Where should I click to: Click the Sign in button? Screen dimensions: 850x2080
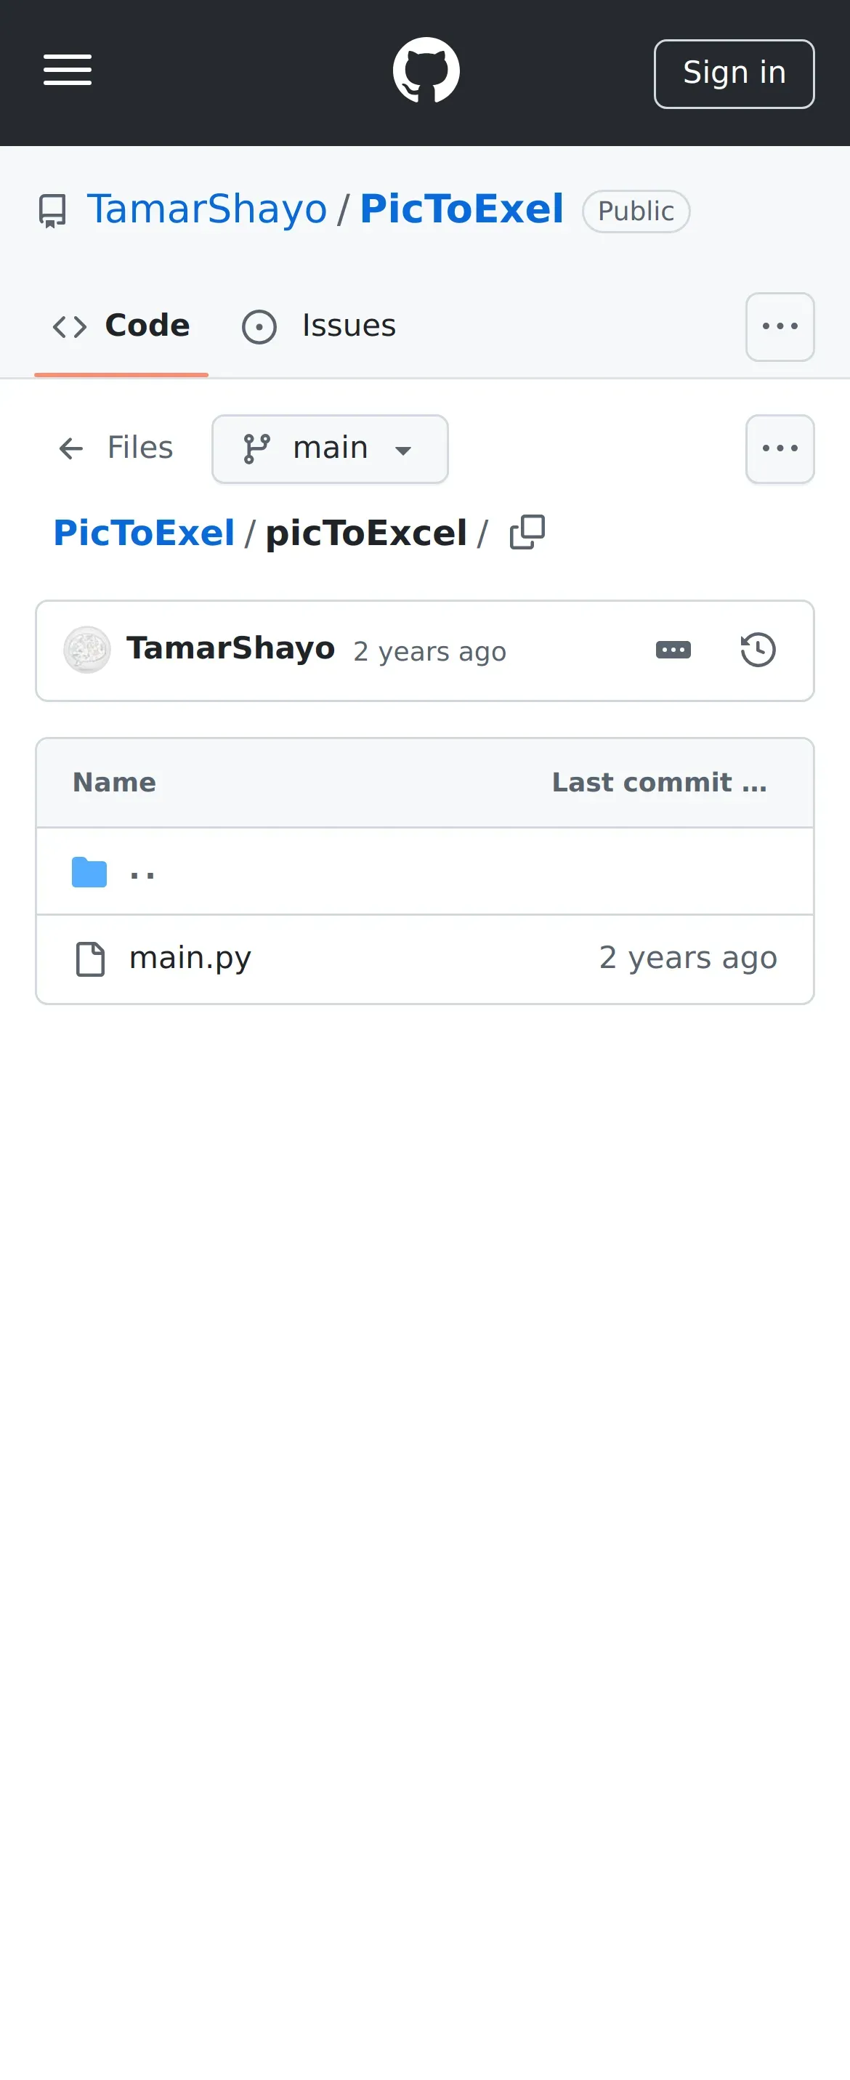(734, 73)
